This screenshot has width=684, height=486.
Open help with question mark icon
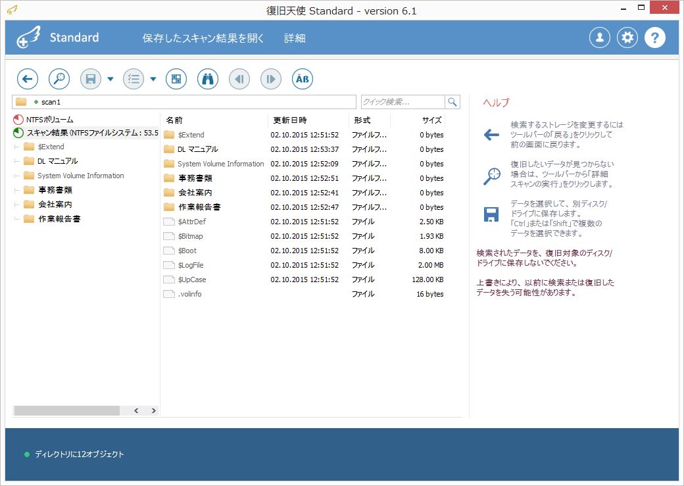tap(655, 37)
